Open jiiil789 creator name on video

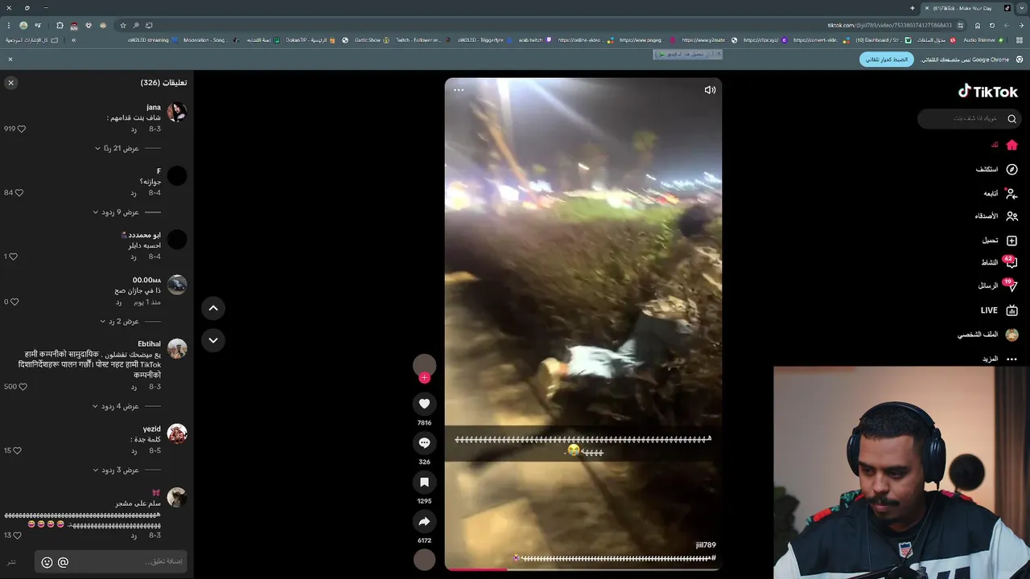706,545
